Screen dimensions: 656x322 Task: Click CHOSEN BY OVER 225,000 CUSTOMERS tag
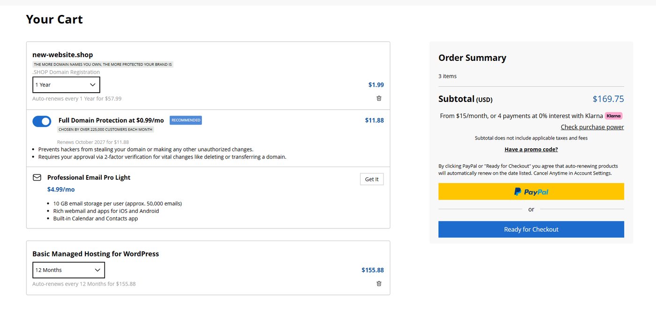[x=105, y=129]
